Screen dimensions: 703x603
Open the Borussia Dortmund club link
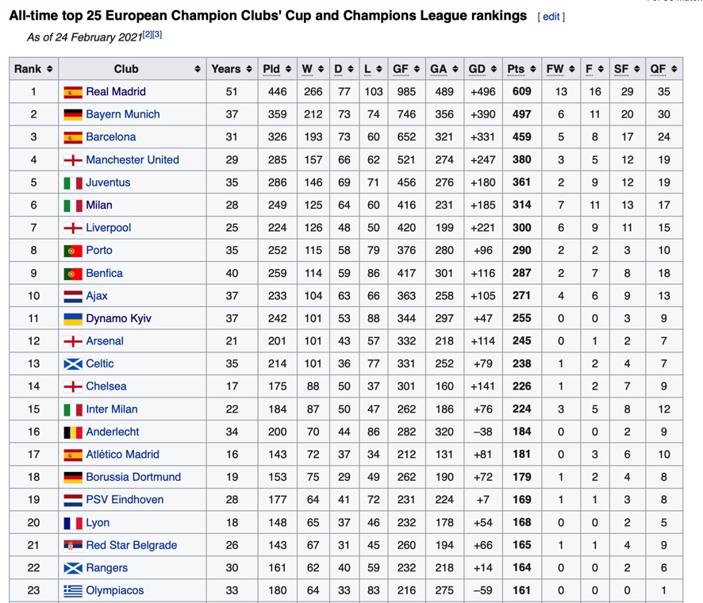click(133, 478)
